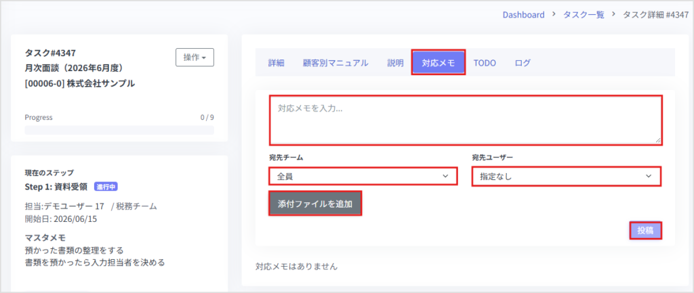The image size is (694, 293).
Task: Open the タスク一覧 breadcrumb link
Action: point(584,15)
